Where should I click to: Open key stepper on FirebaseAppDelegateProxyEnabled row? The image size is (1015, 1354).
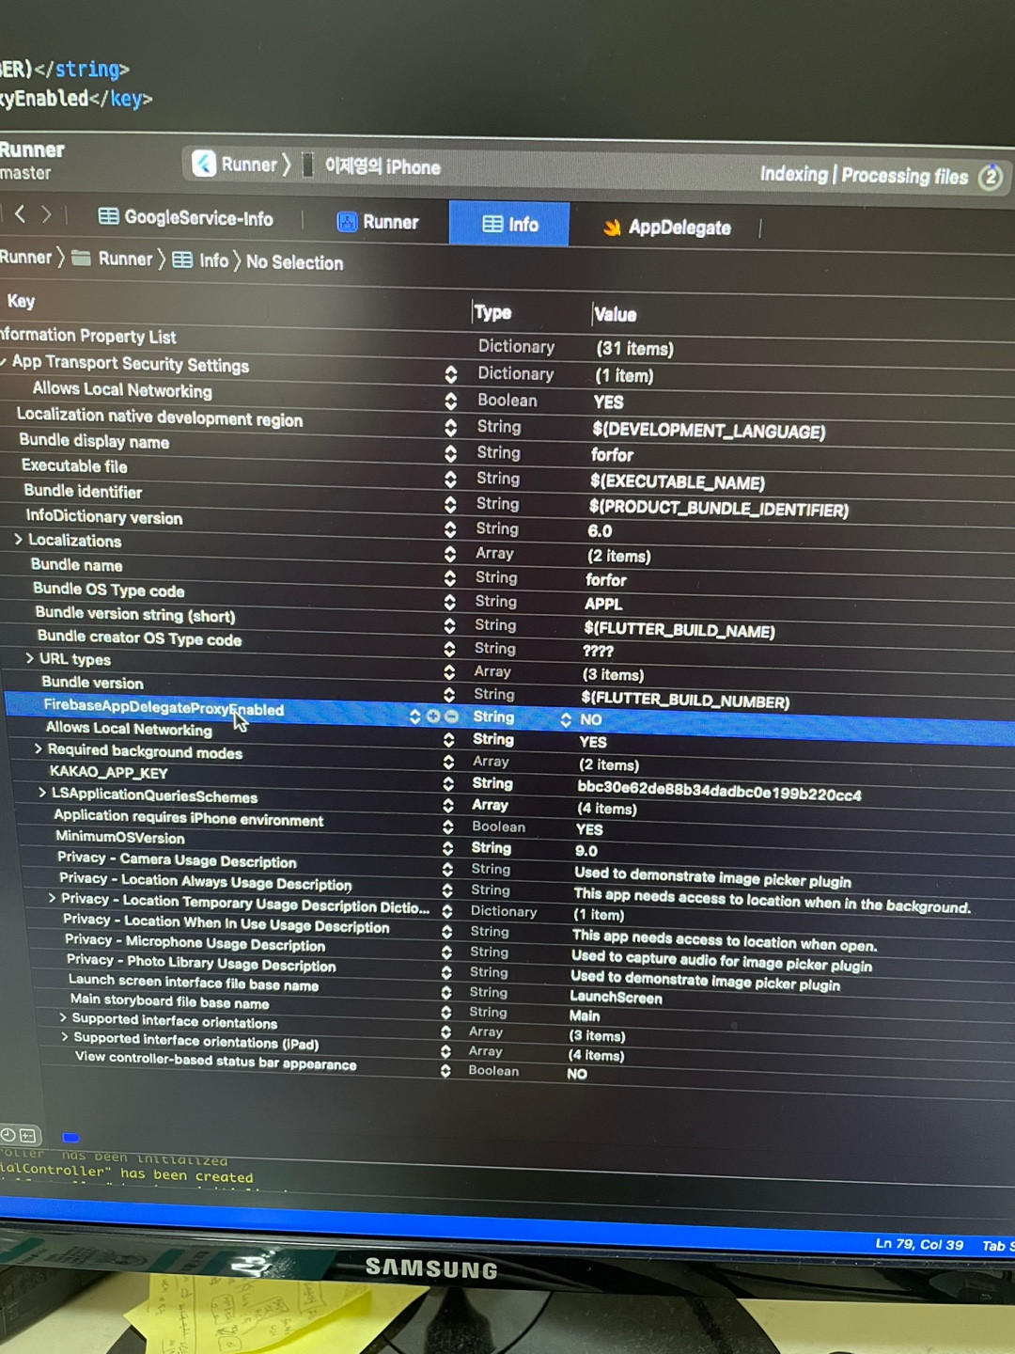[414, 716]
